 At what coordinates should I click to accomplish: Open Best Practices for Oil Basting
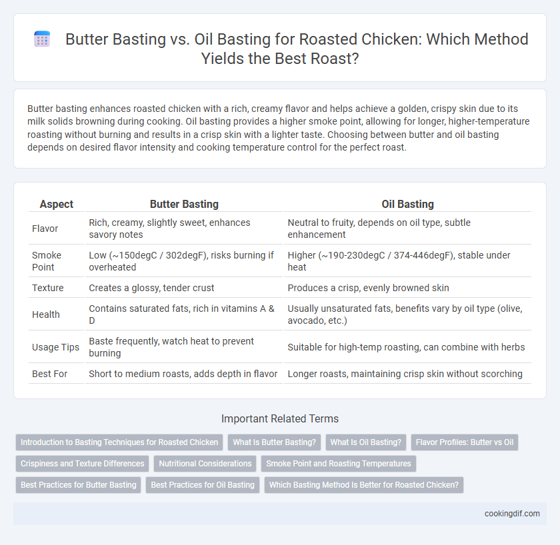point(203,485)
